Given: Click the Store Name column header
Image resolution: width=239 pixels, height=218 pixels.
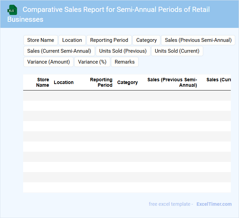Looking at the screenshot, I should point(43,82).
